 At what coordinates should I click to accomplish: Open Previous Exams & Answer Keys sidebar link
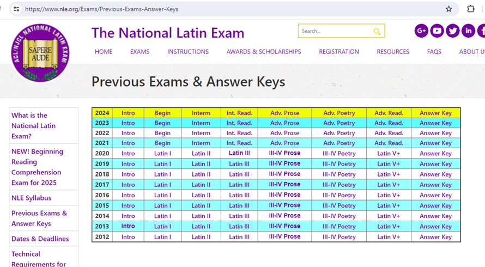(x=39, y=219)
